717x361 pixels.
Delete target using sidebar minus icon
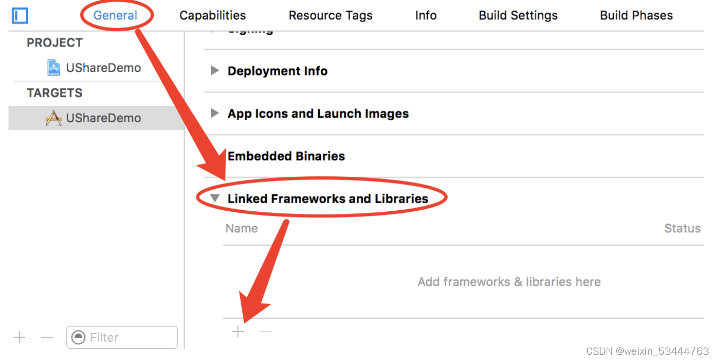click(47, 338)
